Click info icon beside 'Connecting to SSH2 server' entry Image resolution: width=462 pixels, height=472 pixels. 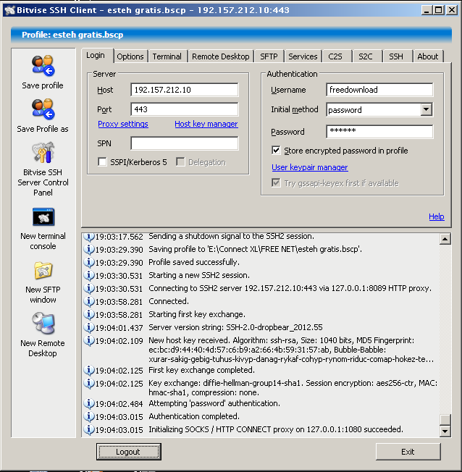(x=89, y=288)
